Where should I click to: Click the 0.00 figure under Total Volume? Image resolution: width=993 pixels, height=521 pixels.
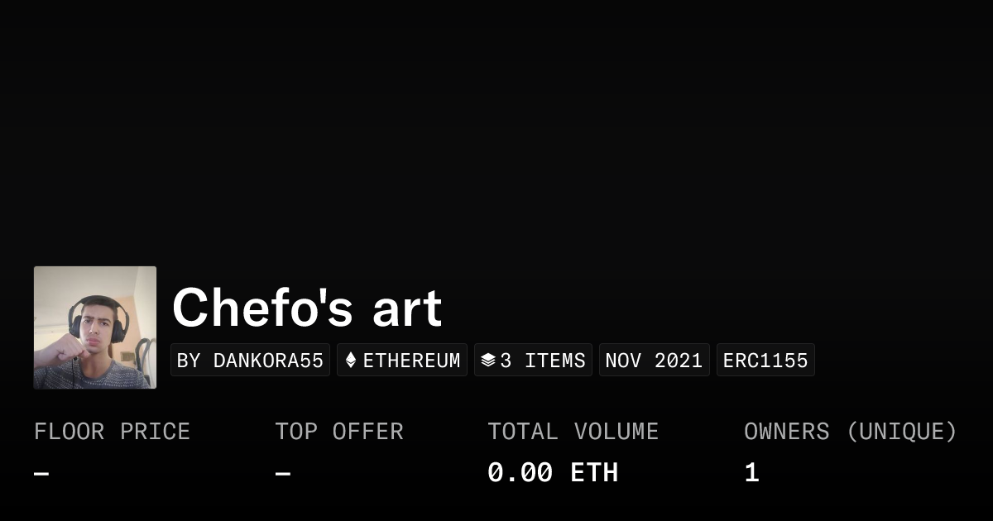tap(520, 473)
